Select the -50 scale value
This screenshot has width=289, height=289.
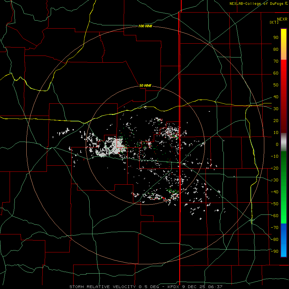pyautogui.click(x=275, y=204)
